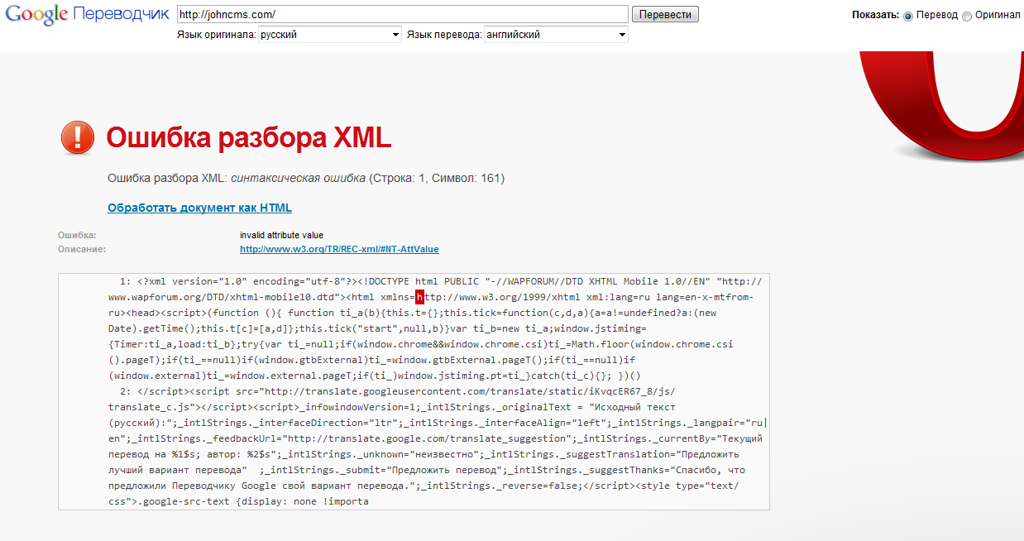Open source language dropdown showing русский
1024x541 pixels.
coord(329,35)
